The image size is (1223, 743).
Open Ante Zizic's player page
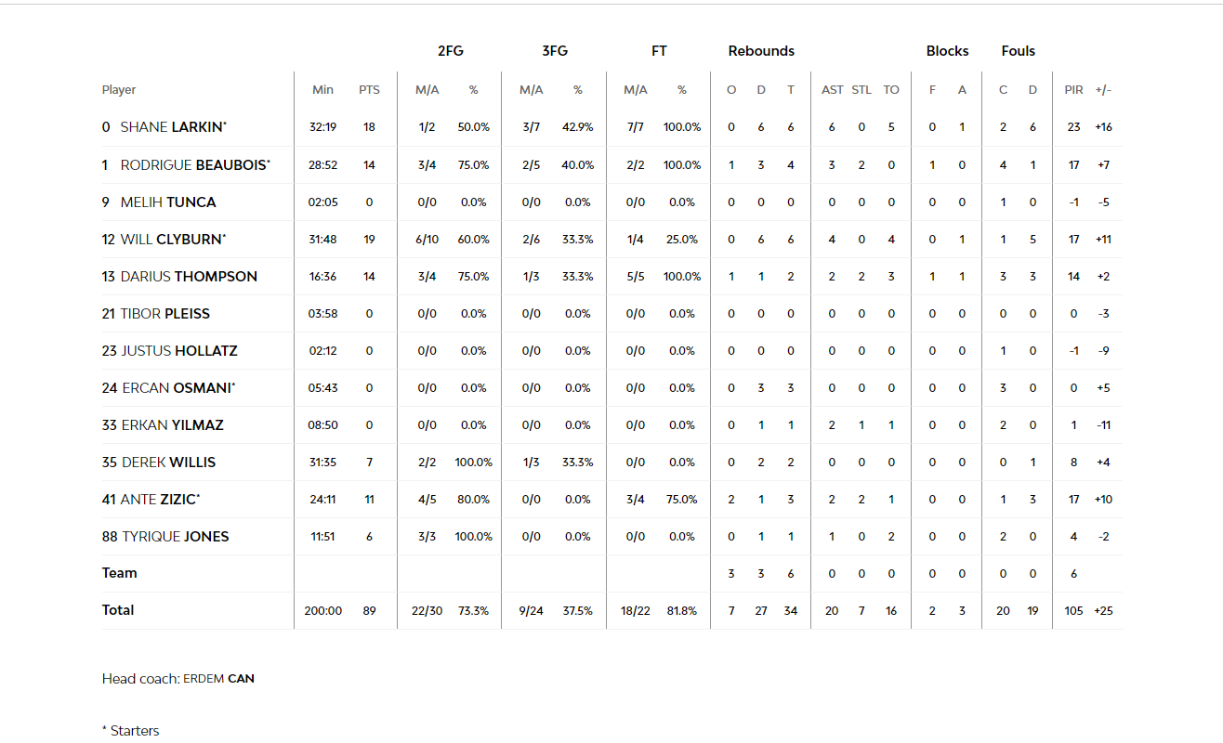[x=158, y=499]
